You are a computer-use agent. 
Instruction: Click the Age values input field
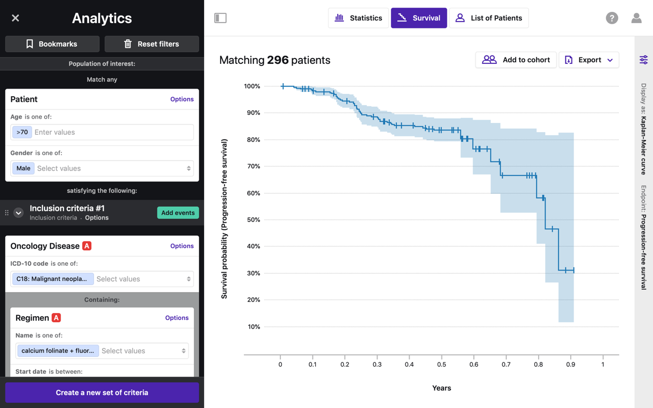click(112, 132)
